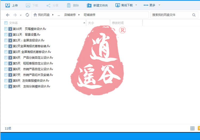The image size is (200, 140).
Task: Click video icon of 第4天 产品分类自定义设计.flv
Action: coord(10,58)
